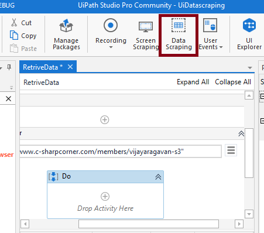264x233 pixels.
Task: Click the Copy command in the ribbon
Action: tap(23, 36)
